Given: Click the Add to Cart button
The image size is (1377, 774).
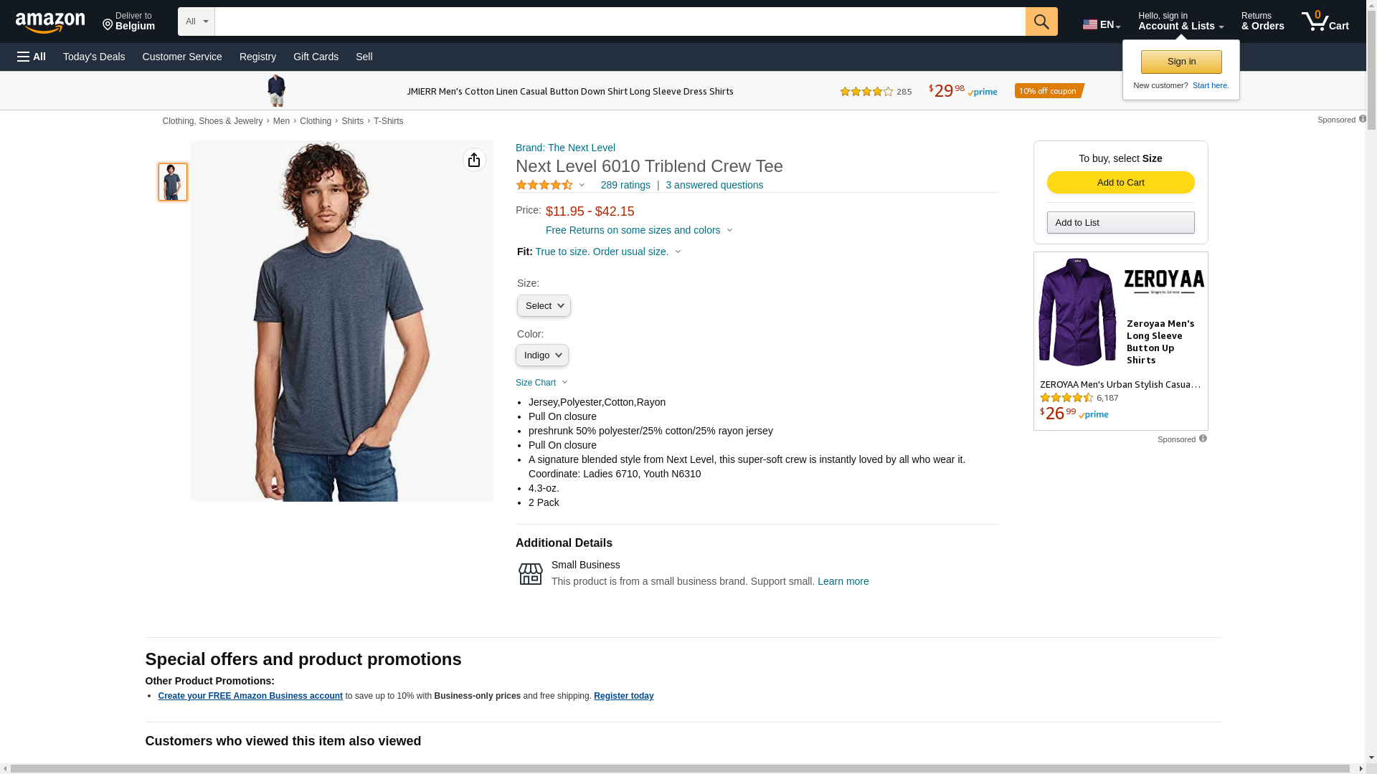Looking at the screenshot, I should coord(1120,183).
